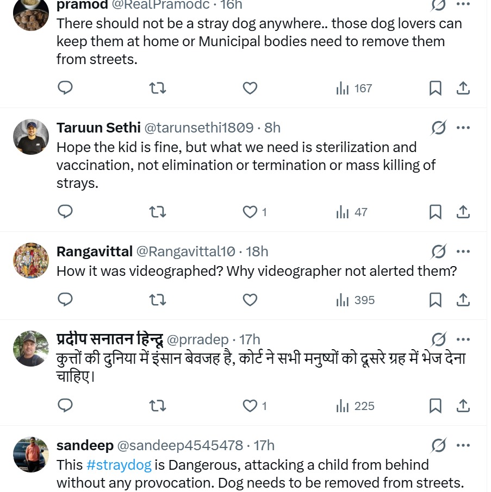Expand three-dot menu on Taruun Sethi's tweet

(463, 128)
